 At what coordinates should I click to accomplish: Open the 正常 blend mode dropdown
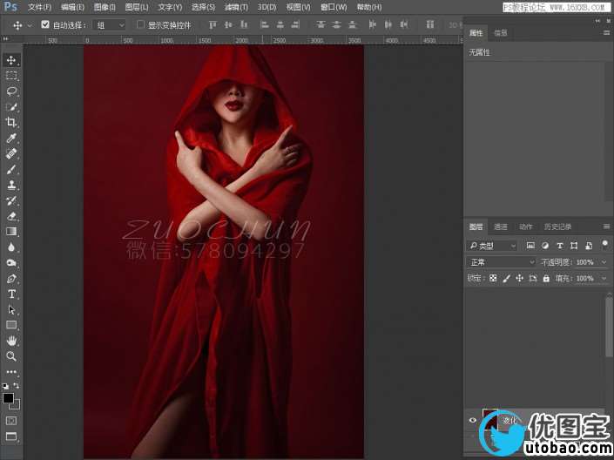(x=502, y=262)
